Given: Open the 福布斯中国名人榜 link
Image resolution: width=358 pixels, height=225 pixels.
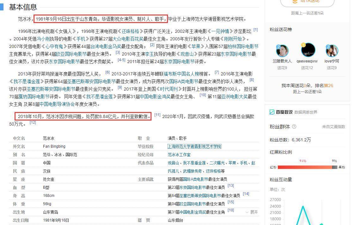Looking at the screenshot, I should tap(181, 74).
